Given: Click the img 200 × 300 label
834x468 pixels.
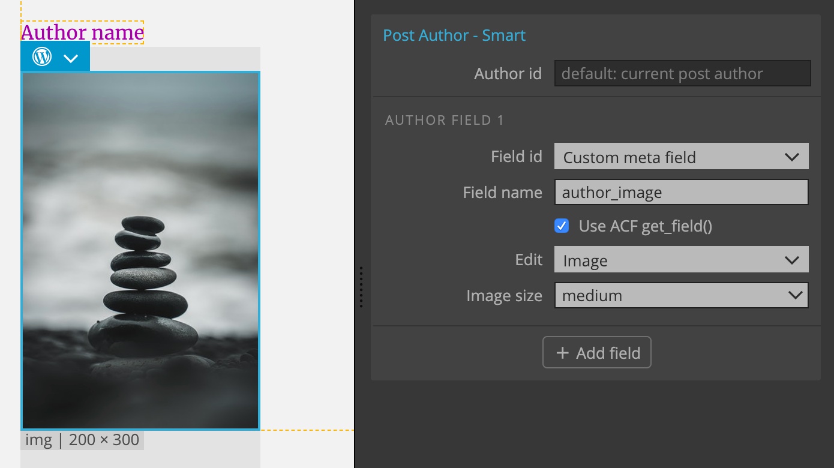Looking at the screenshot, I should click(x=82, y=440).
